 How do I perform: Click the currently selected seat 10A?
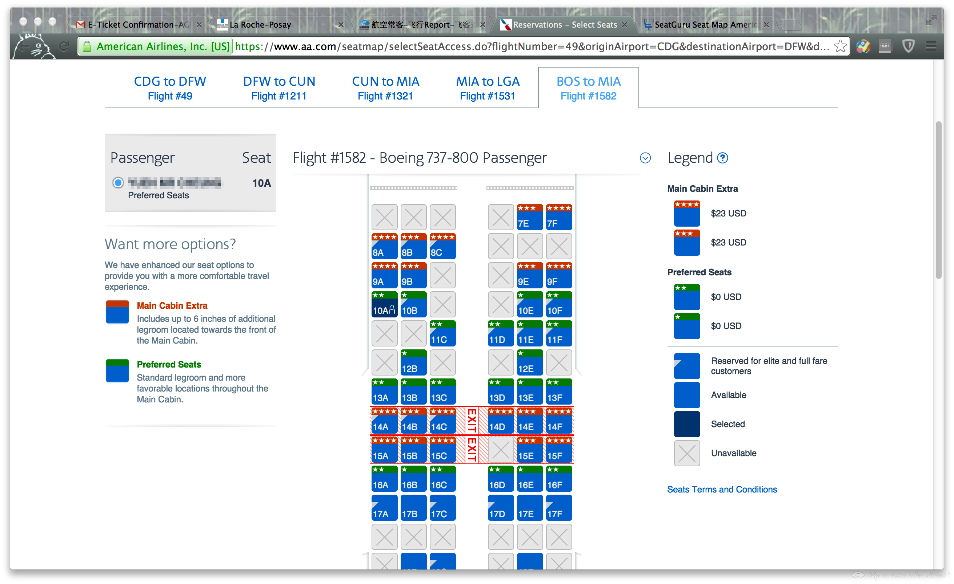384,304
